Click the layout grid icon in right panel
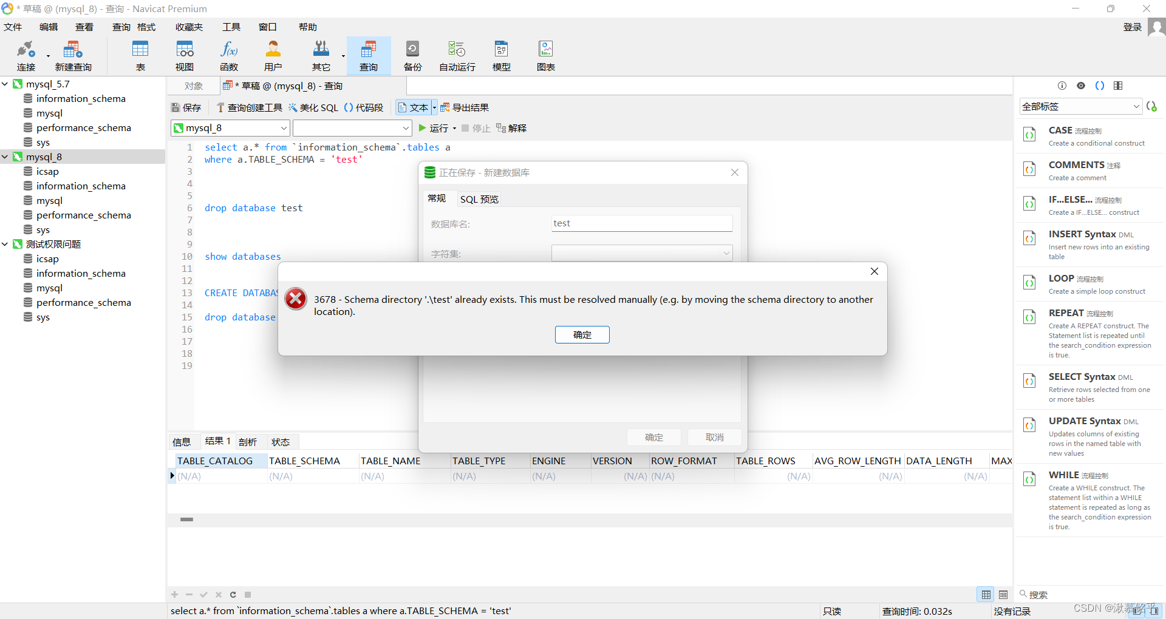The width and height of the screenshot is (1166, 619). 1118,86
